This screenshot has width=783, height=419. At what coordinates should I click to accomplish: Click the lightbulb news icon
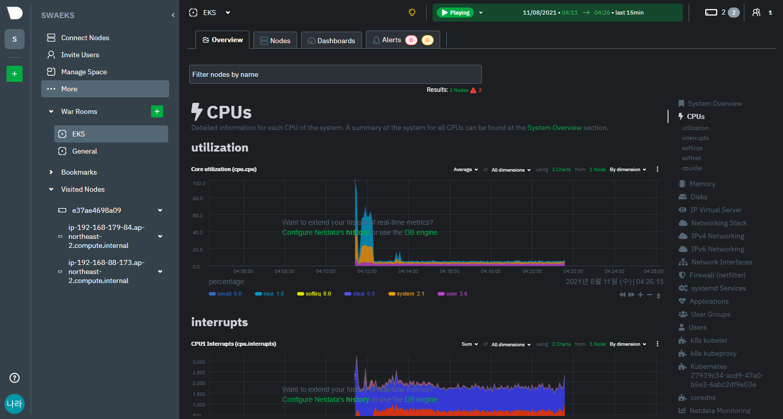coord(412,13)
